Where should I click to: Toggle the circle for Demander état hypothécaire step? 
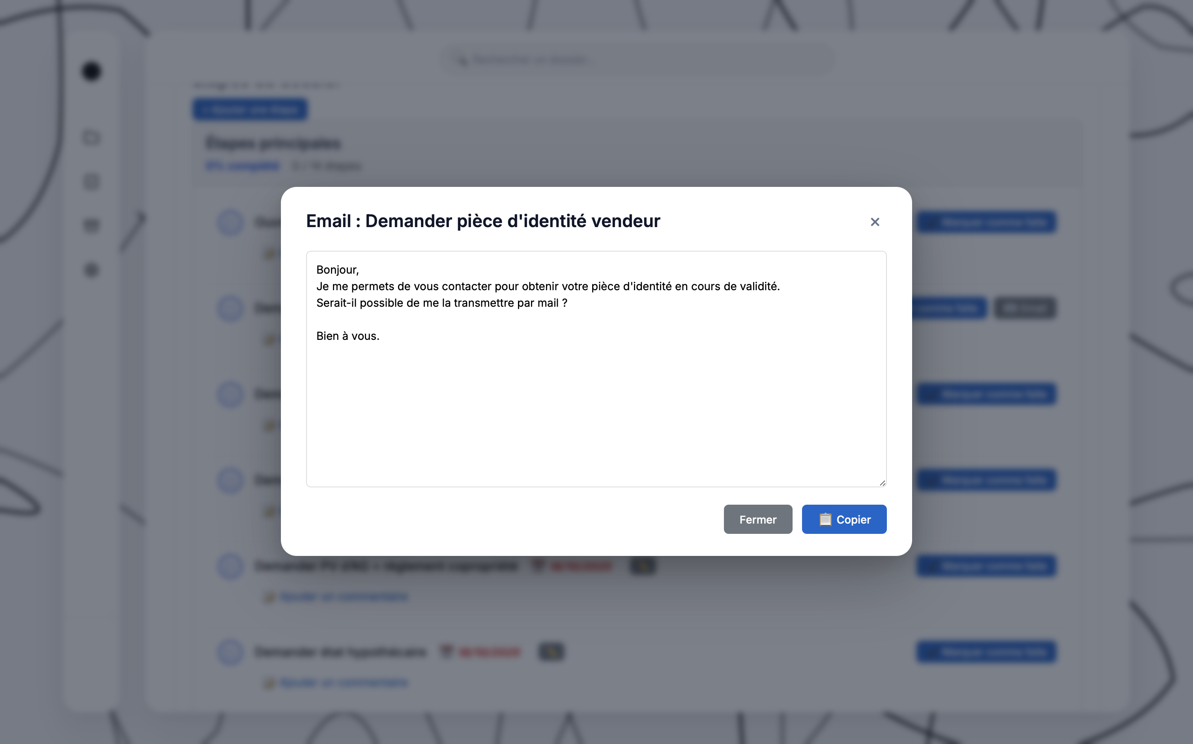pos(230,652)
